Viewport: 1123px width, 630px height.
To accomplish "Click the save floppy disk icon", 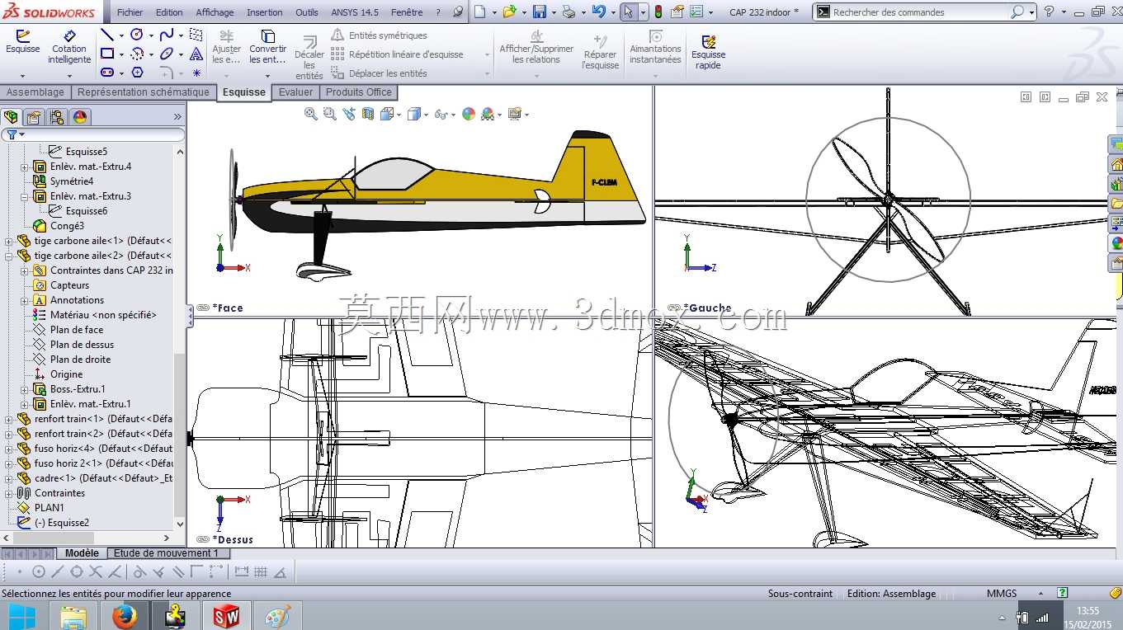I will click(540, 12).
